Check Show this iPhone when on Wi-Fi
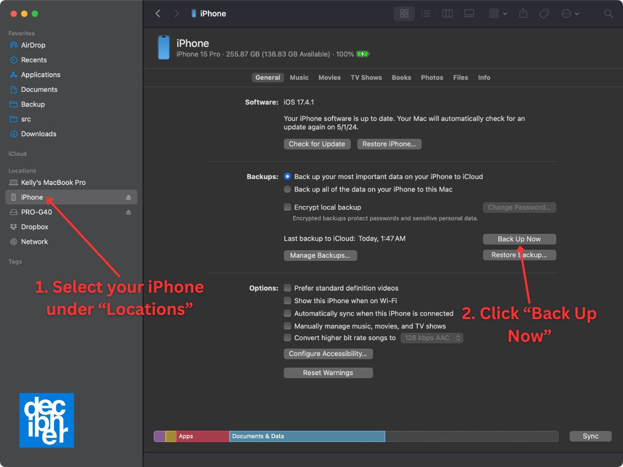 (x=287, y=301)
